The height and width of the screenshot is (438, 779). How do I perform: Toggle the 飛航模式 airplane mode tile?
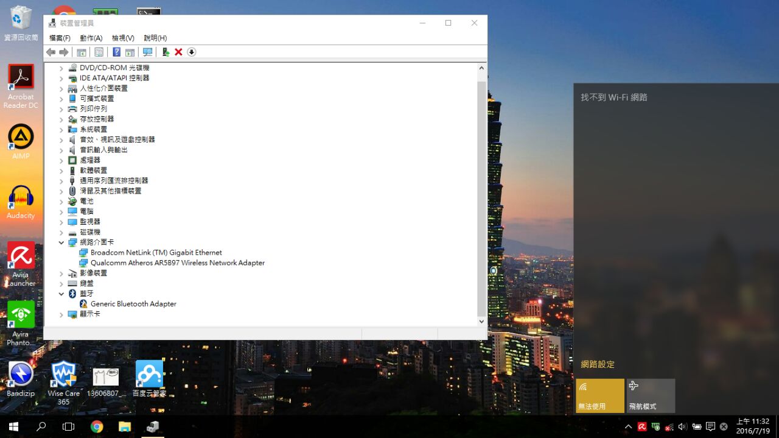click(x=651, y=395)
